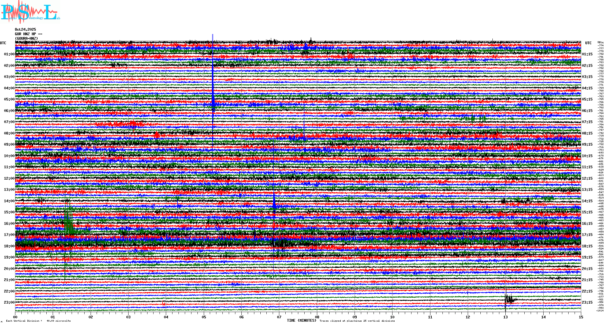Screen dimensions: 605x325
Task: Click the traces clipped footnote text
Action: [x=357, y=321]
